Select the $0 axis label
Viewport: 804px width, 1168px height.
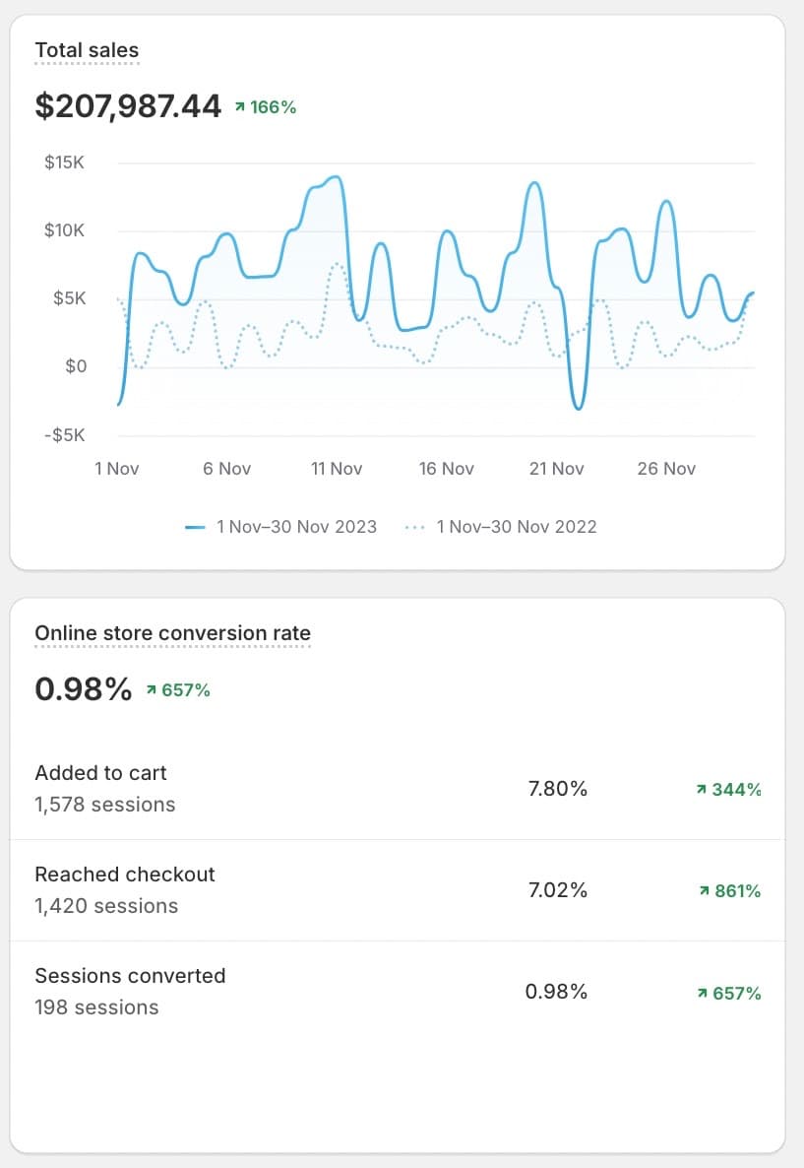76,366
